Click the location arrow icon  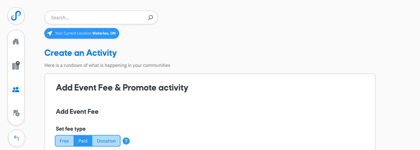50,33
